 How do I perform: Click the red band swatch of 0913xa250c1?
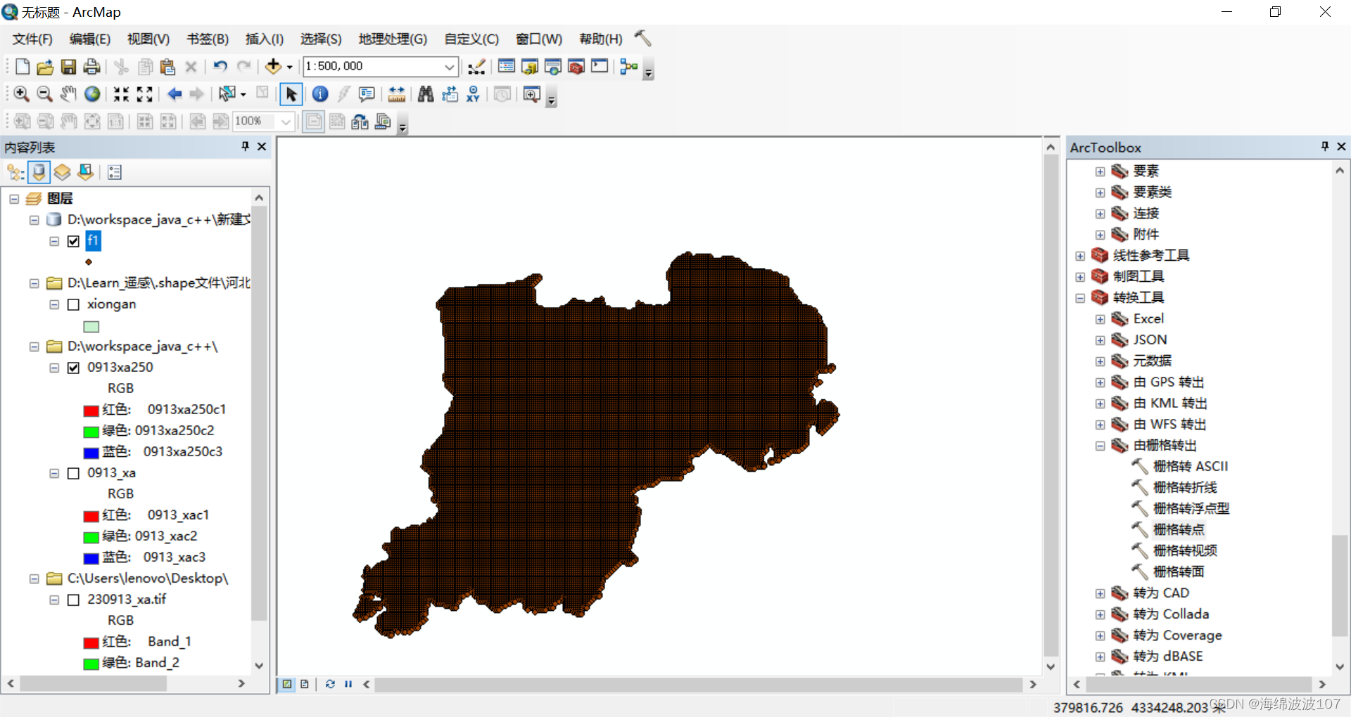pos(91,410)
